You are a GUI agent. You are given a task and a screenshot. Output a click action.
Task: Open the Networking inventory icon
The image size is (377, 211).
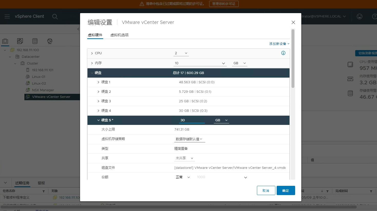click(x=50, y=41)
